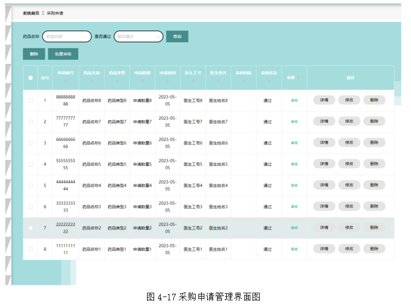Click 修改 for 药品名称7 row
411x308 pixels.
tap(349, 121)
